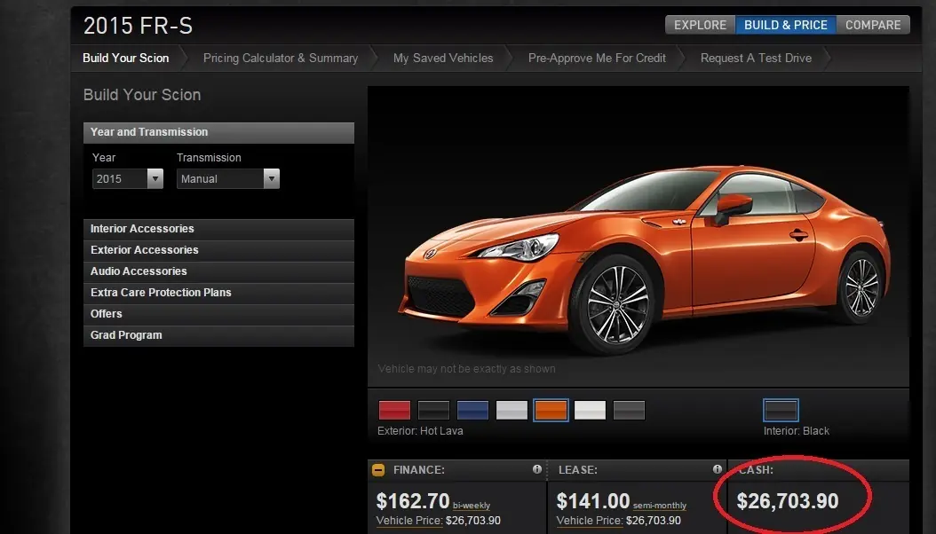Open My Saved Vehicles step
The width and height of the screenshot is (936, 534).
tap(443, 58)
